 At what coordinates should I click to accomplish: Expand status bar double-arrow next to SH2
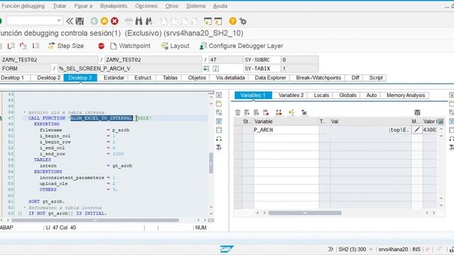pyautogui.click(x=331, y=249)
